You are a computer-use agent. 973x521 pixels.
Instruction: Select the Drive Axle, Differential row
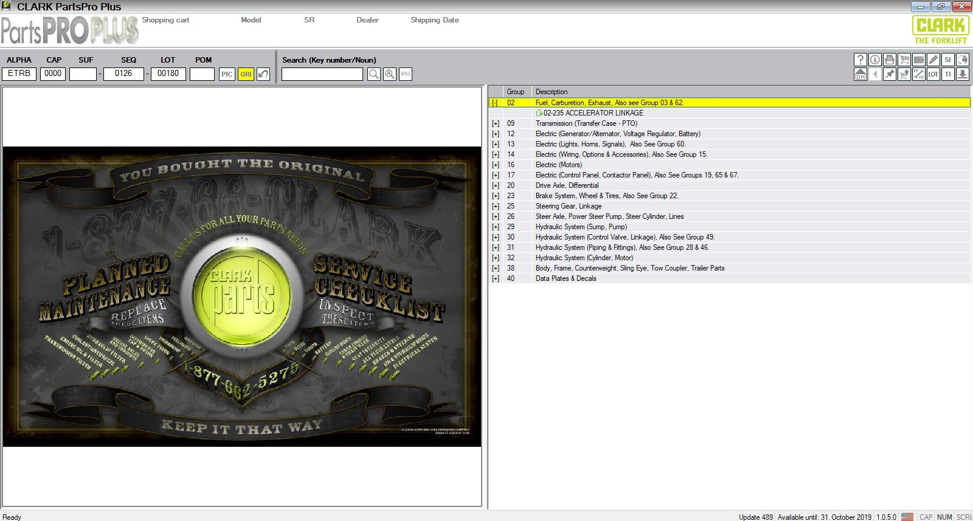click(x=729, y=185)
